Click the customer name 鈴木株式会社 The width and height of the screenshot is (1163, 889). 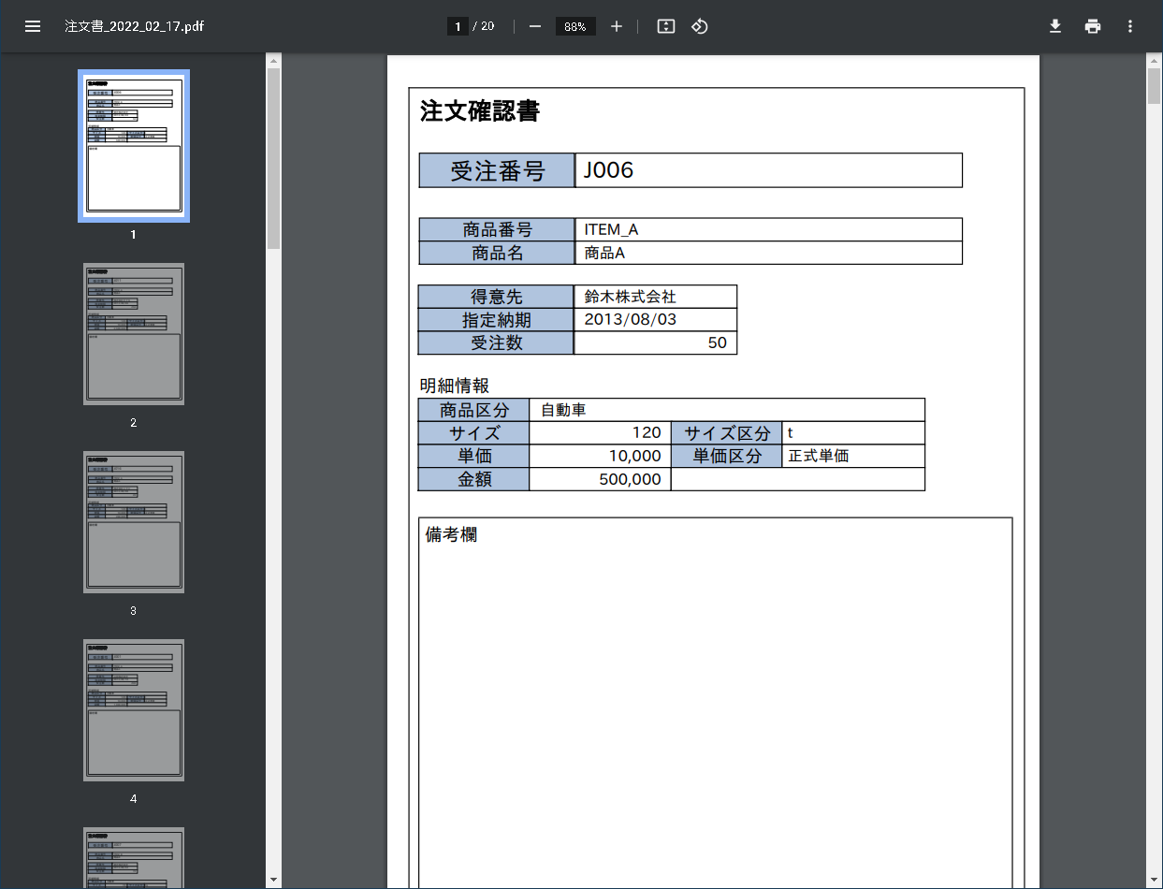tap(631, 297)
